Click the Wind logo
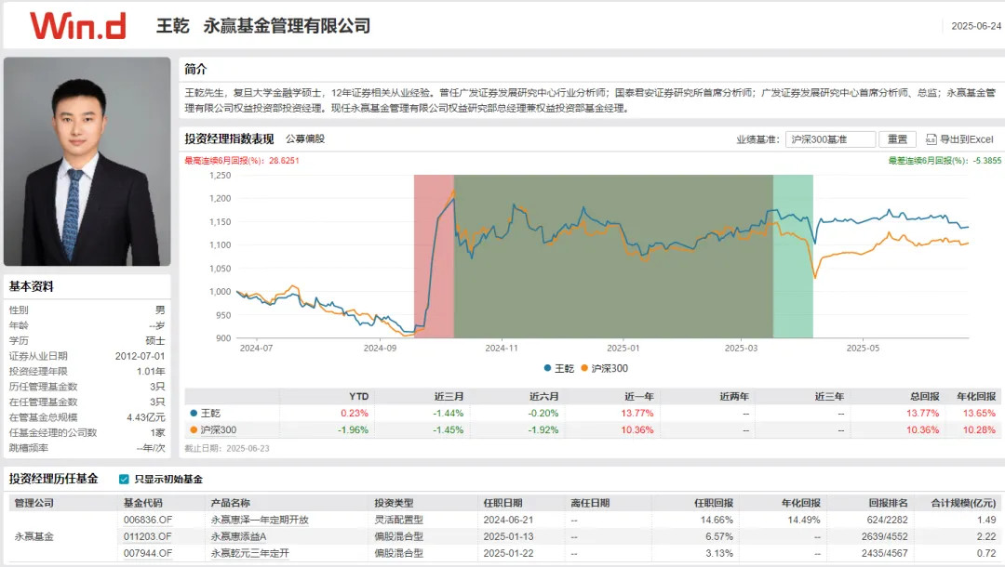This screenshot has width=1005, height=567. pos(77,26)
